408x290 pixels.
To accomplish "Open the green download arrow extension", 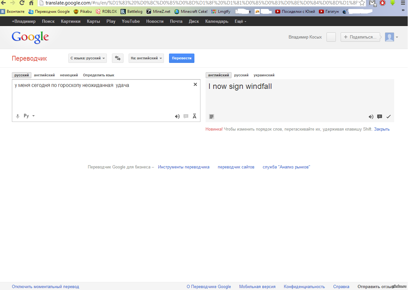I will pos(392,3).
